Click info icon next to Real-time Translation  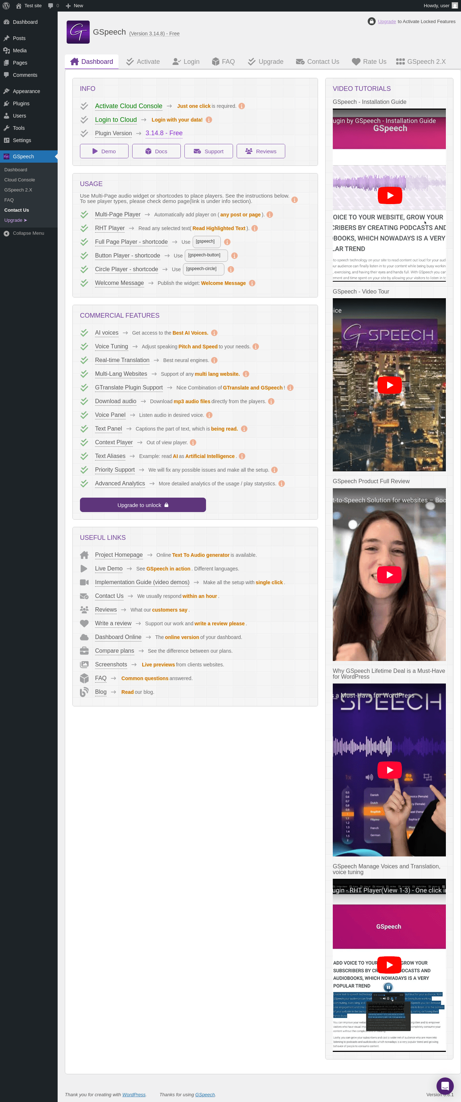pos(214,360)
